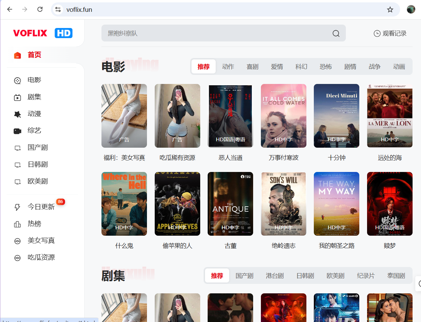
Task: Open the 远处的海 movie poster
Action: point(390,116)
